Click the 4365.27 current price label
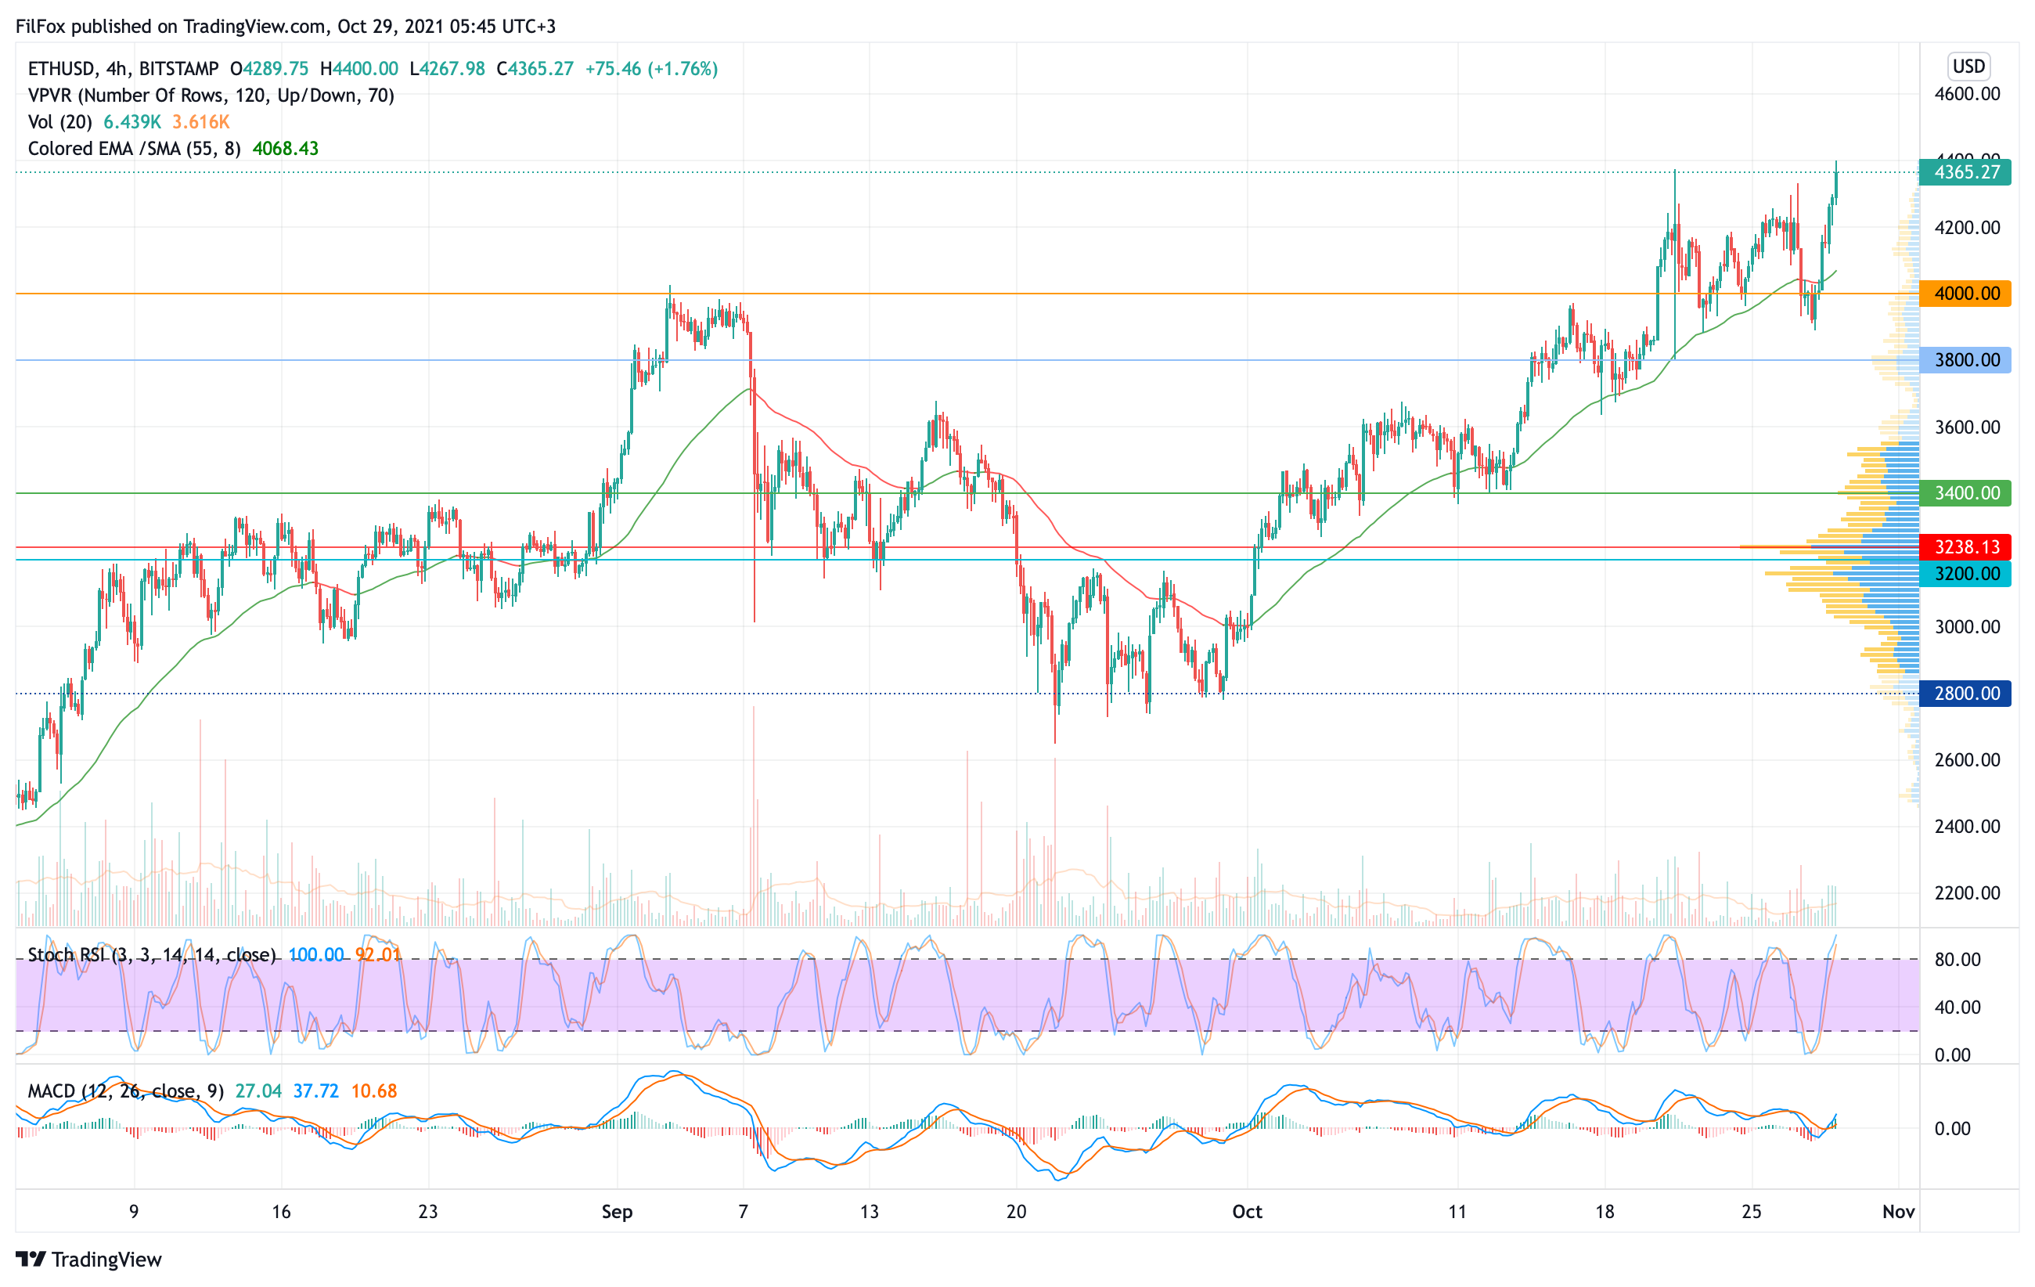Image resolution: width=2035 pixels, height=1287 pixels. point(1965,172)
